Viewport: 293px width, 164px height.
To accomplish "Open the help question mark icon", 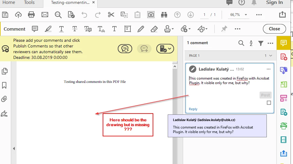I will point(242,2).
